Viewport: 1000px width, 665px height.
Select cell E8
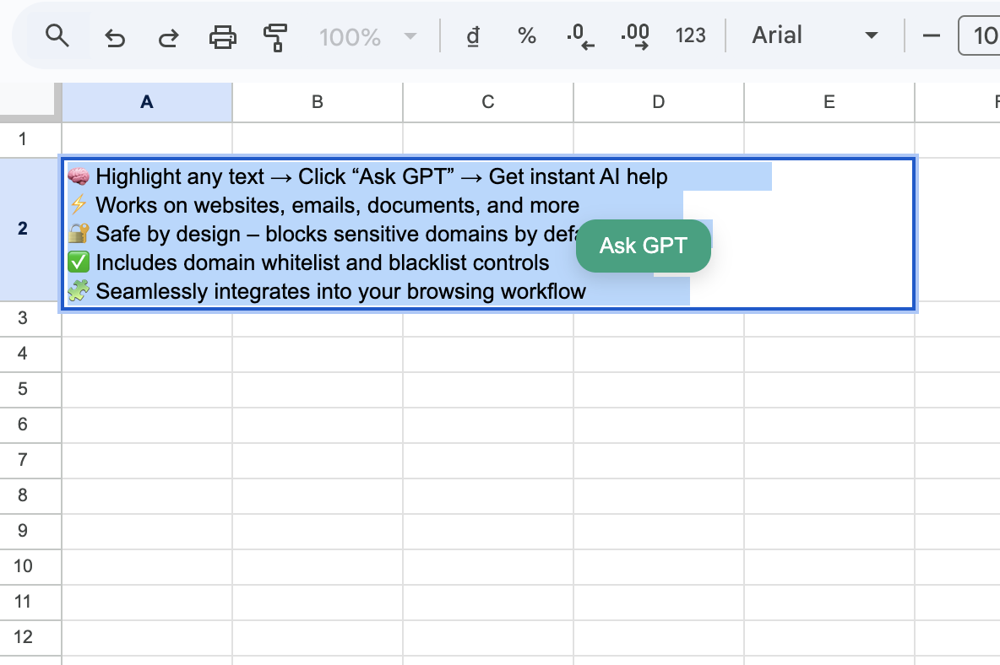click(x=829, y=495)
